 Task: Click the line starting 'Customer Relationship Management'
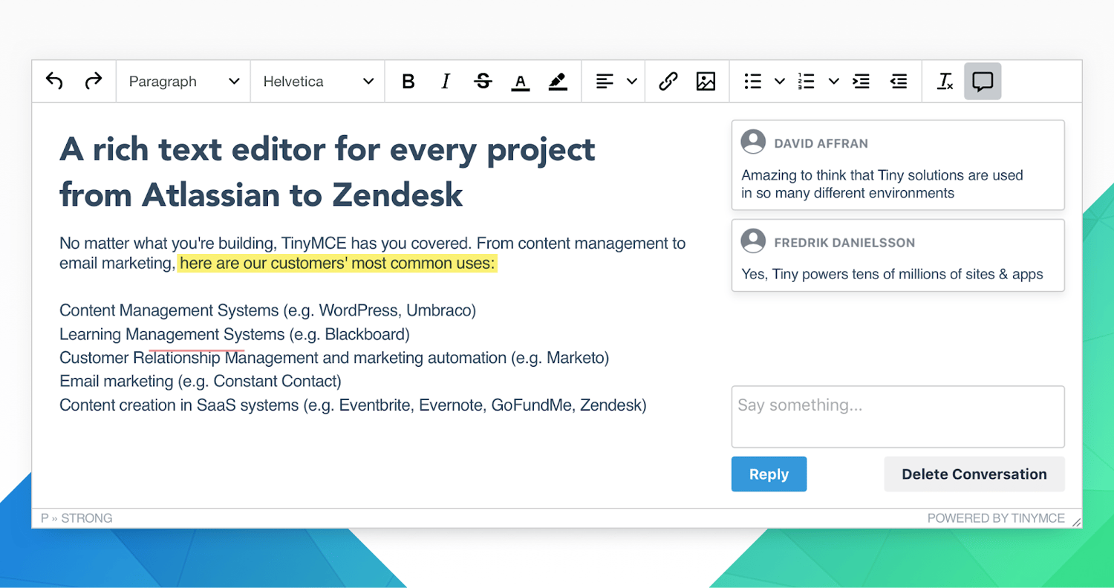334,358
